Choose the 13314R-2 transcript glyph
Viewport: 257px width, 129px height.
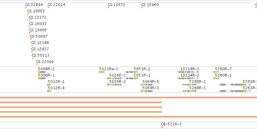188,78
